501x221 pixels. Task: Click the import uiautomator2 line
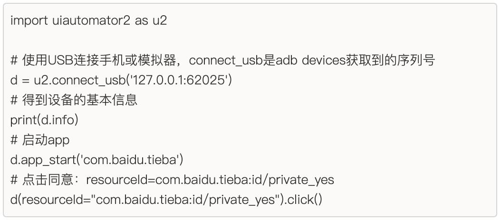click(x=89, y=21)
